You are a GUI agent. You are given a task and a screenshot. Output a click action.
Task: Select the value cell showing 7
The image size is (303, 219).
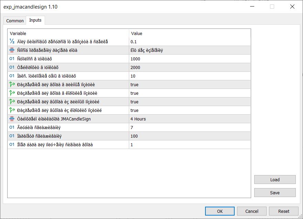[x=190, y=128]
